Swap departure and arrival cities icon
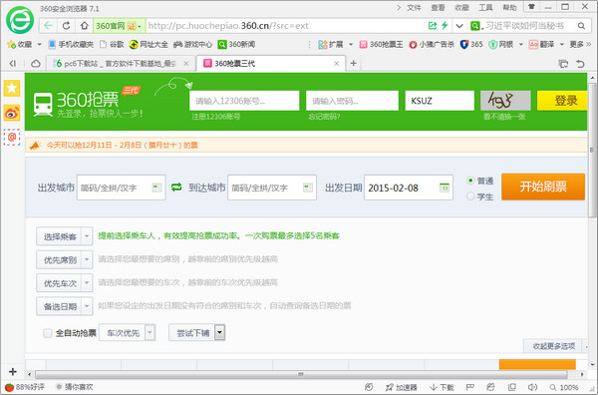This screenshot has height=395, width=598. [176, 187]
